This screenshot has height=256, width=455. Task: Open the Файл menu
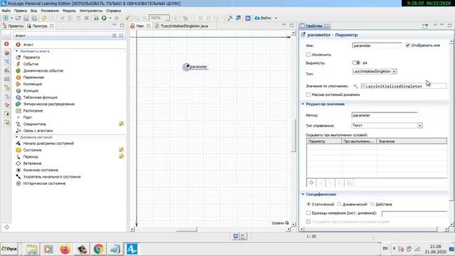(x=6, y=11)
